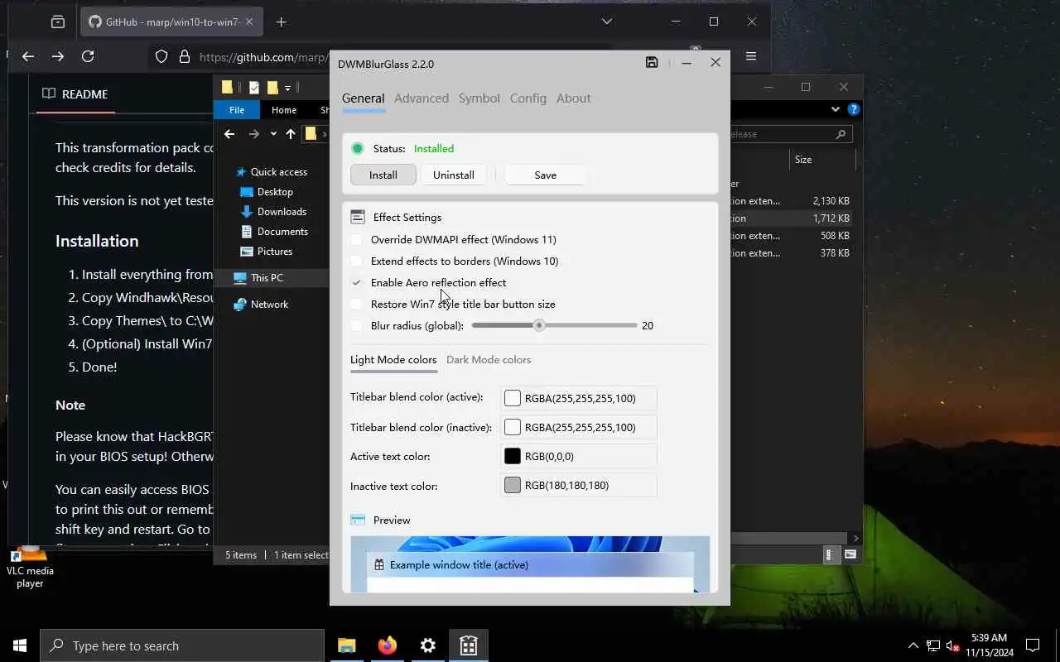Click the Effect Settings section icon

[x=358, y=217]
